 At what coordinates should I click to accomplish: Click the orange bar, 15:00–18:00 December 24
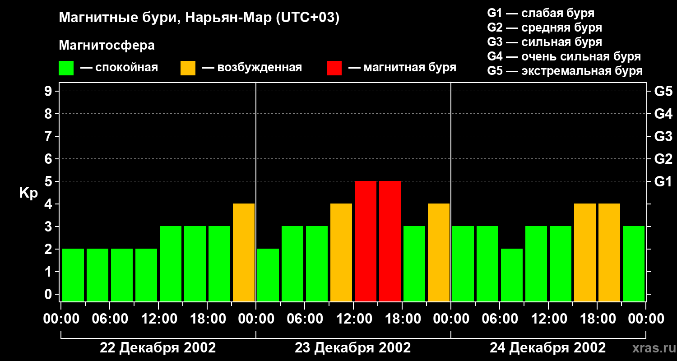pyautogui.click(x=585, y=252)
